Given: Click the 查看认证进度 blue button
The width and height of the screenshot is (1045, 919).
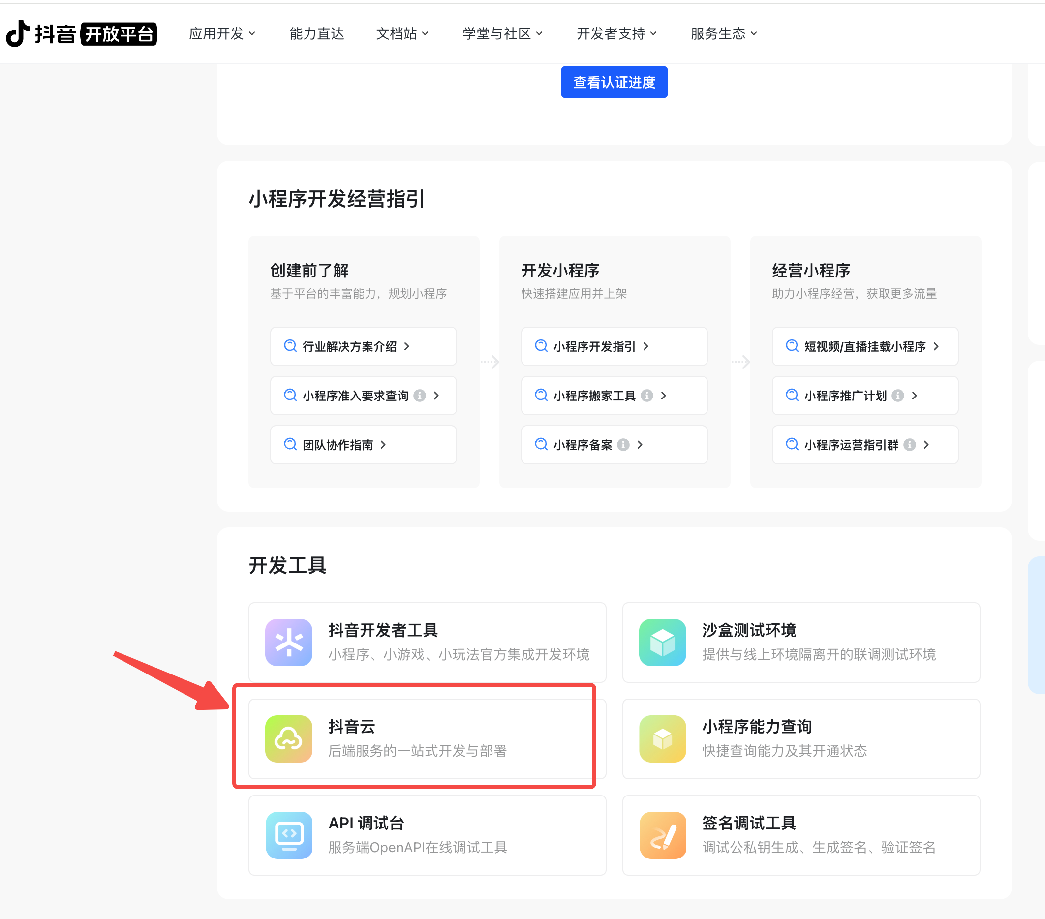Looking at the screenshot, I should pyautogui.click(x=614, y=82).
